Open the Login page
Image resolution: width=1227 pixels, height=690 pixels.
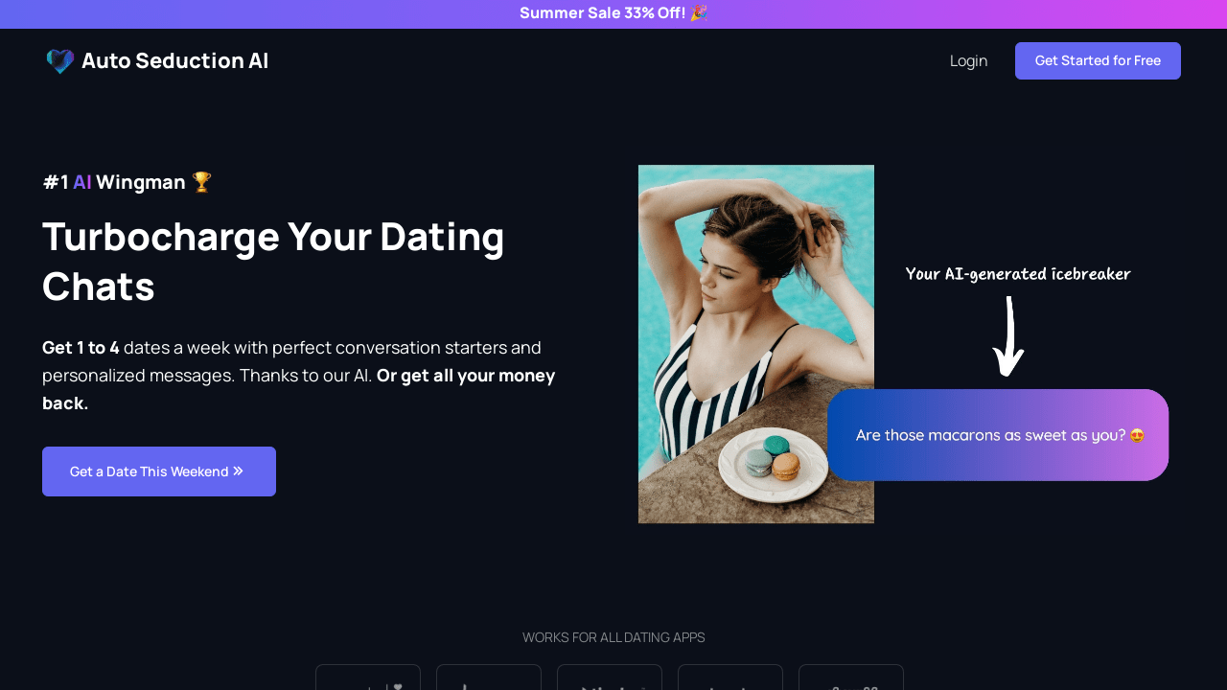968,60
